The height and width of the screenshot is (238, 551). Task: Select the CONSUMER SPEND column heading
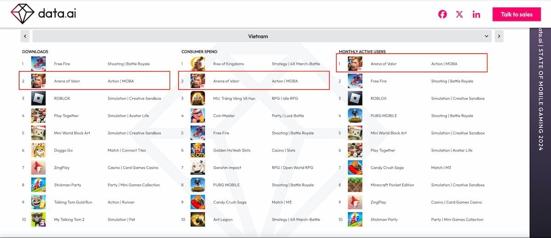pos(199,51)
